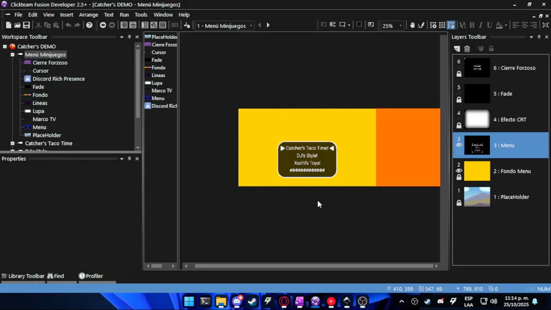551x310 pixels.
Task: Collapse the Catcher's DEMO tree node
Action: tap(5, 46)
